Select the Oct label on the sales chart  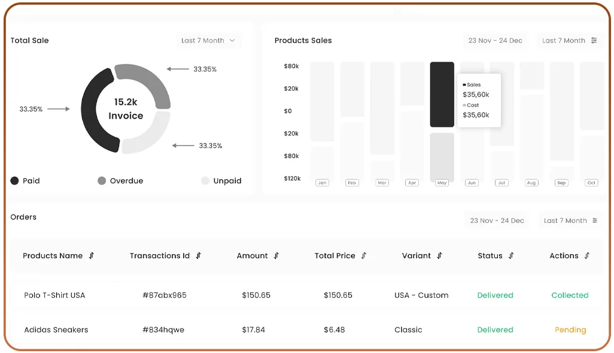point(591,182)
